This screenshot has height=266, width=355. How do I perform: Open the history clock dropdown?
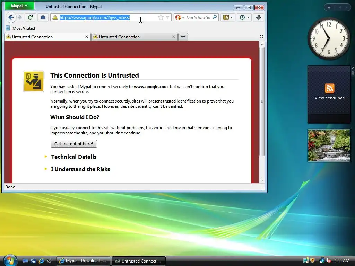coord(244,17)
